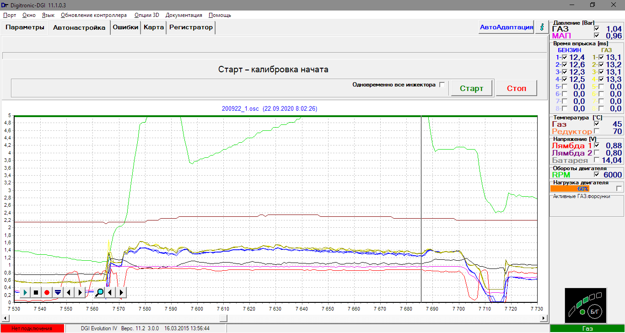Screen dimensions: 625x333
Task: Click the chart scrollbar right arrow
Action: click(x=544, y=318)
